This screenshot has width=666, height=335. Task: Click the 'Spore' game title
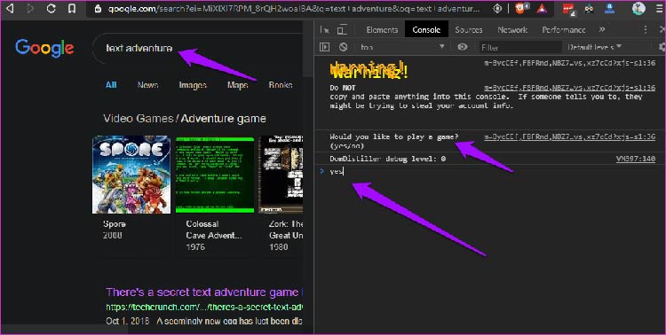[x=115, y=224]
